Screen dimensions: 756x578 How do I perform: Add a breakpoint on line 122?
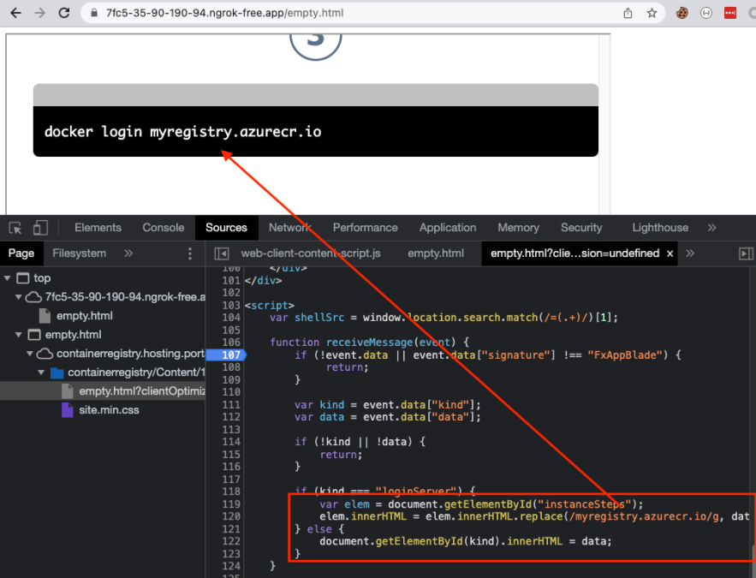point(231,541)
